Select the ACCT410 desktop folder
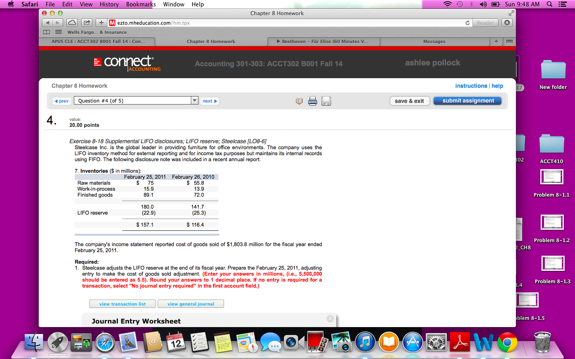This screenshot has width=575, height=359. coord(551,149)
